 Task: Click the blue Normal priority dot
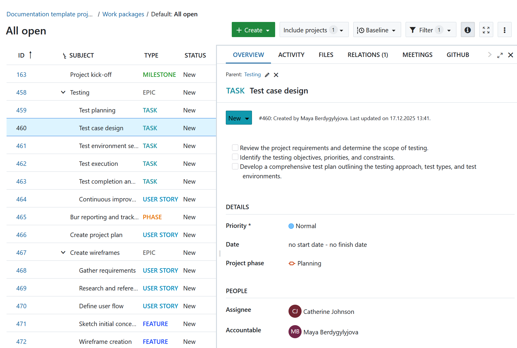[291, 226]
